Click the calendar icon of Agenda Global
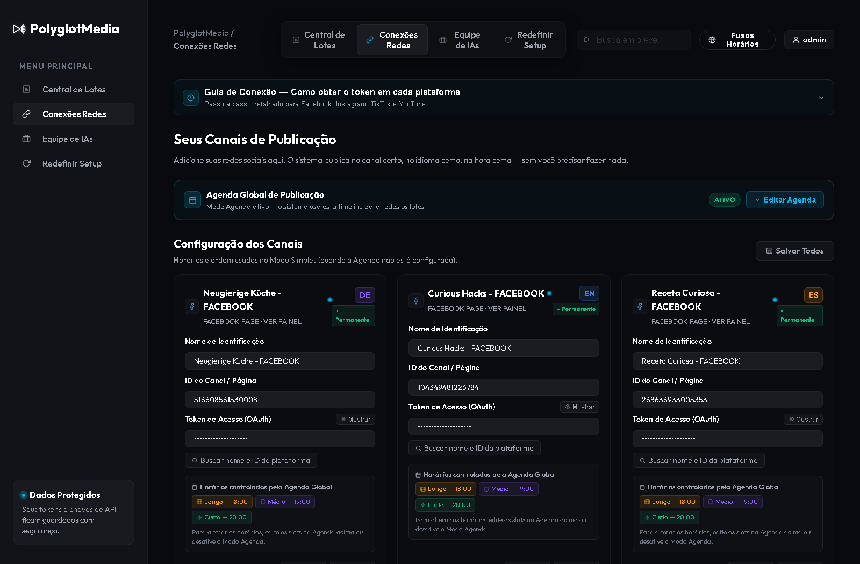Image resolution: width=860 pixels, height=564 pixels. [x=192, y=200]
